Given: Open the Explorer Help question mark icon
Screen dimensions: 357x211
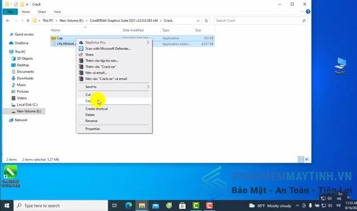Looking at the screenshot, I should 308,12.
